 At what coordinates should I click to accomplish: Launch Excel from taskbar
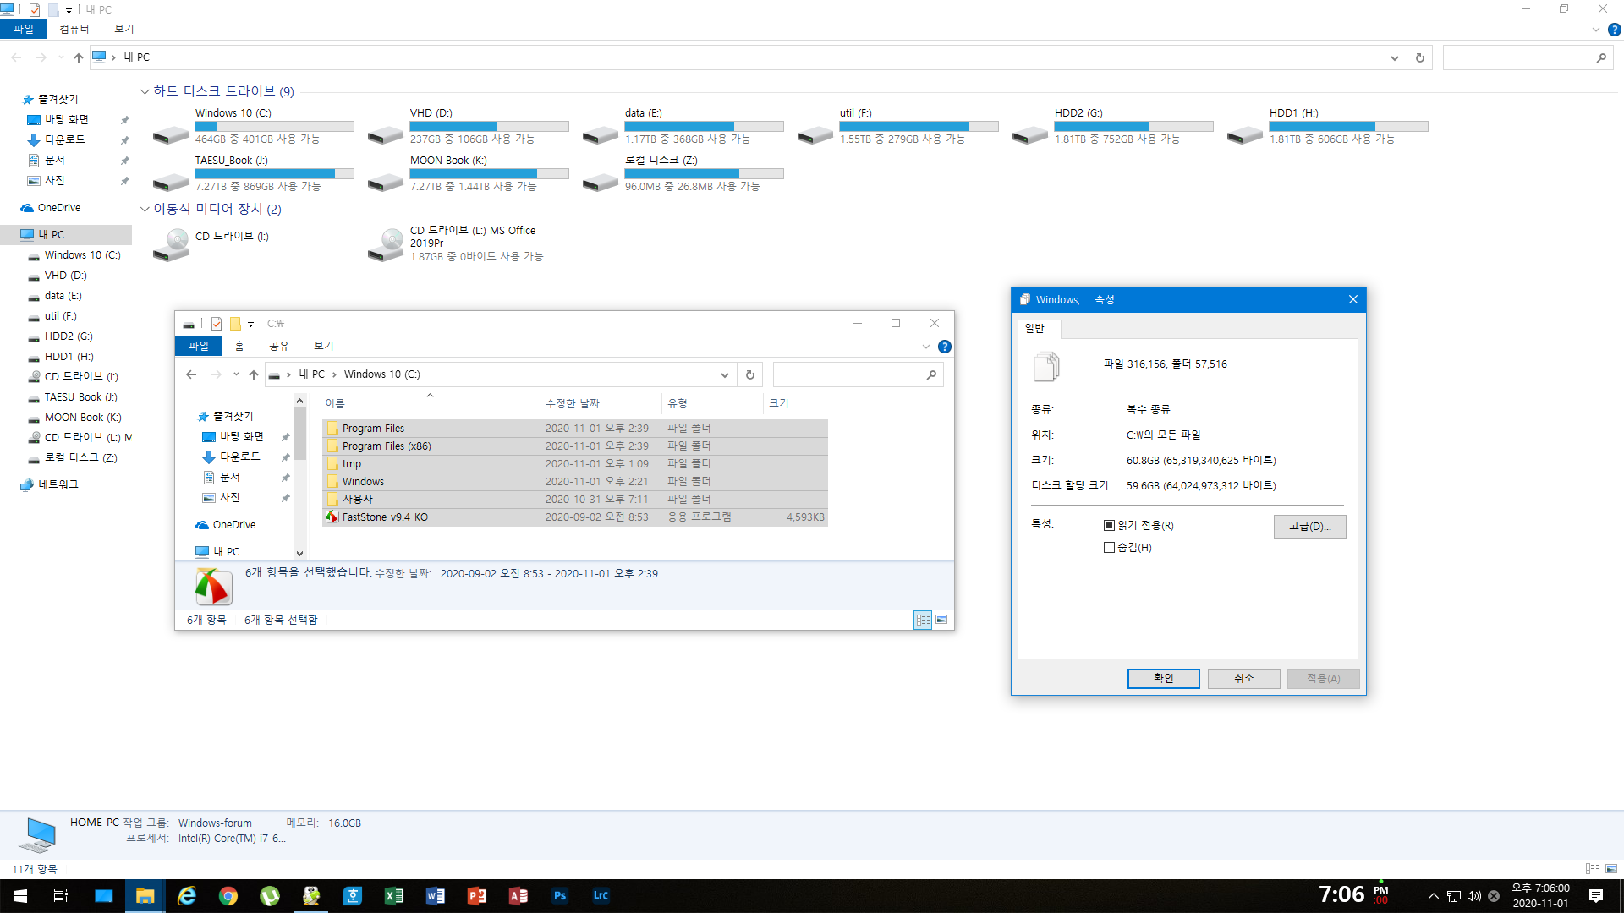click(x=394, y=896)
